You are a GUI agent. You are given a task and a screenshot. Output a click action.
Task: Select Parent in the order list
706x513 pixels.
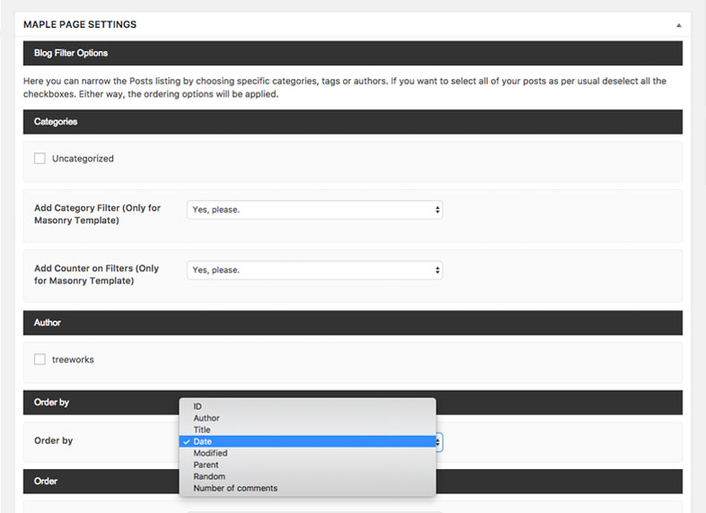pos(206,465)
